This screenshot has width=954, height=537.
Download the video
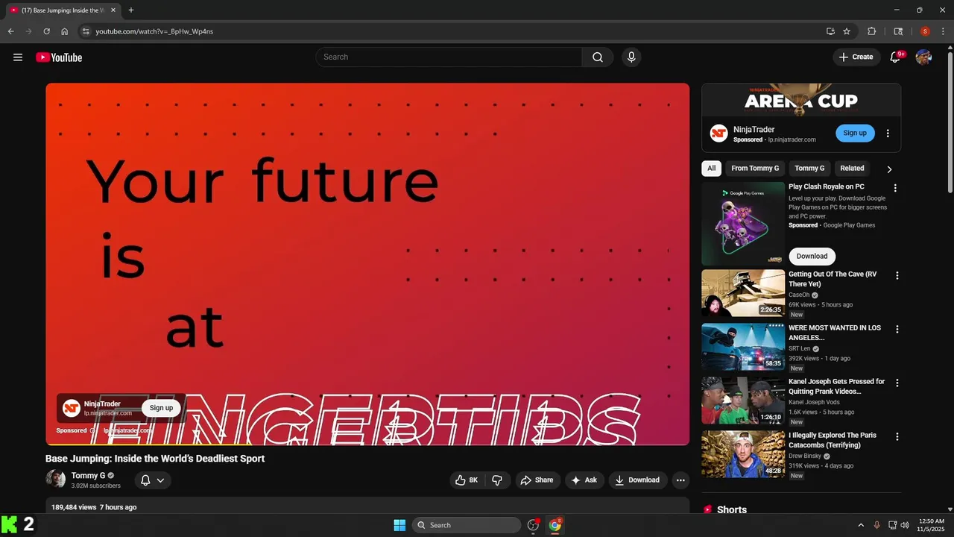coord(638,480)
